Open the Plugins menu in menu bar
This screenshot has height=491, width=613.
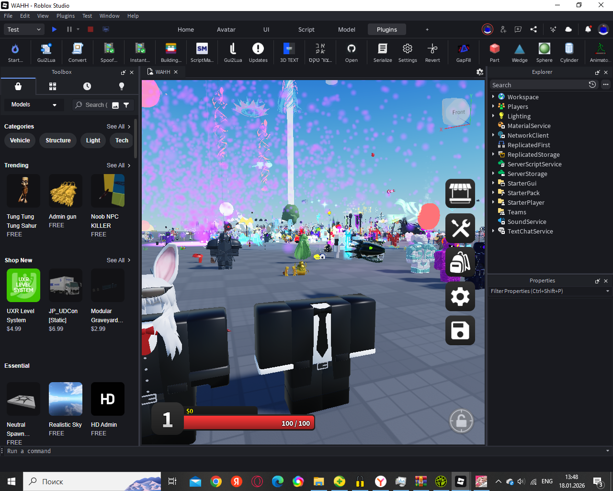point(66,16)
